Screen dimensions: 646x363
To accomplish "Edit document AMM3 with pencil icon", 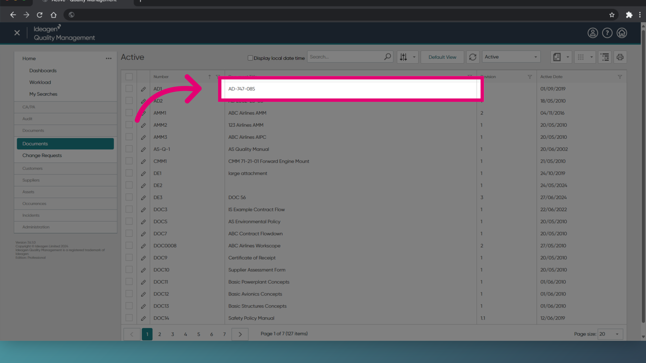I will click(143, 137).
